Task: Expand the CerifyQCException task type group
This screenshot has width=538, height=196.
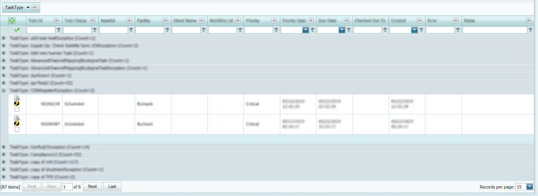Action: coord(4,147)
